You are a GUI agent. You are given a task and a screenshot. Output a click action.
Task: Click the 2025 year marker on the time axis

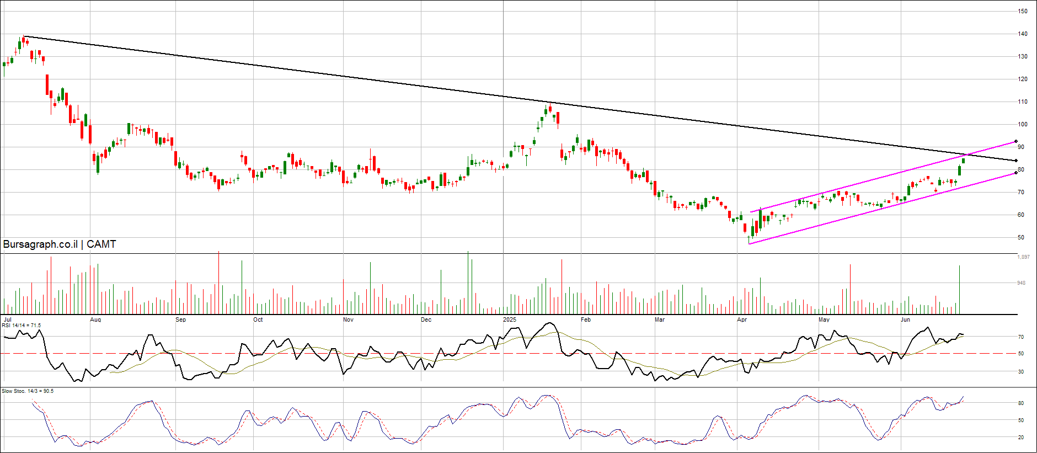click(510, 319)
